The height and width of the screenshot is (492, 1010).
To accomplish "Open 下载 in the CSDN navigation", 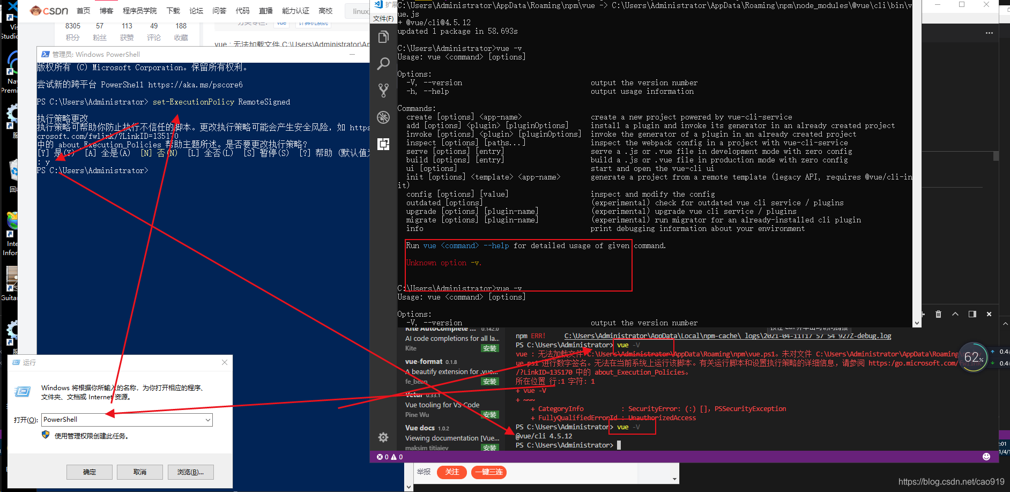I will point(173,11).
